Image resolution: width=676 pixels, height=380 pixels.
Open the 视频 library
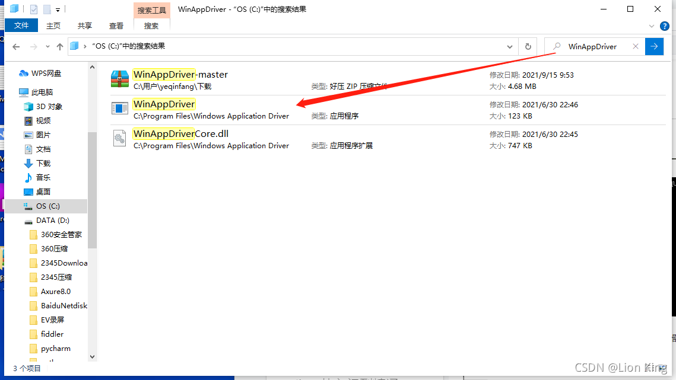pos(43,120)
